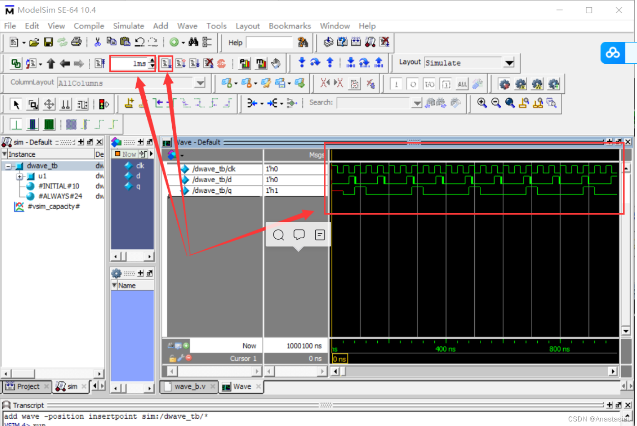The width and height of the screenshot is (637, 426).
Task: Open the Wave menu
Action: click(x=187, y=26)
